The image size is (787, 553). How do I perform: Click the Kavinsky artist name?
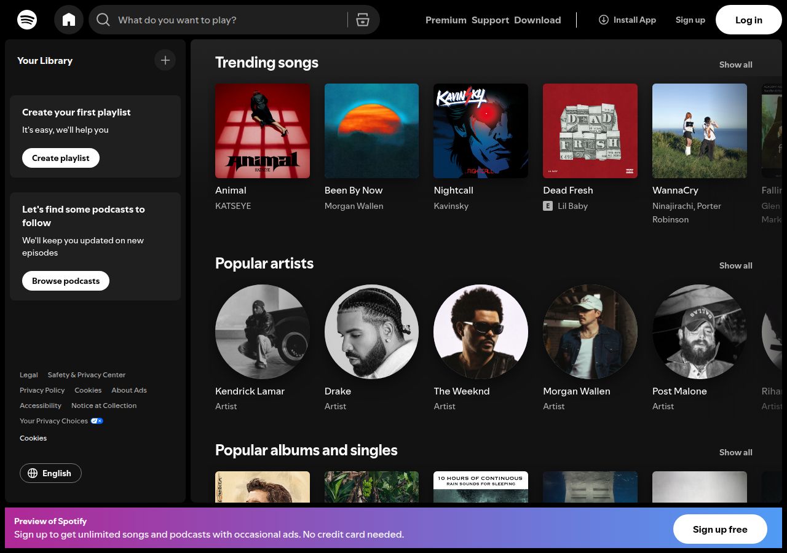click(x=451, y=206)
